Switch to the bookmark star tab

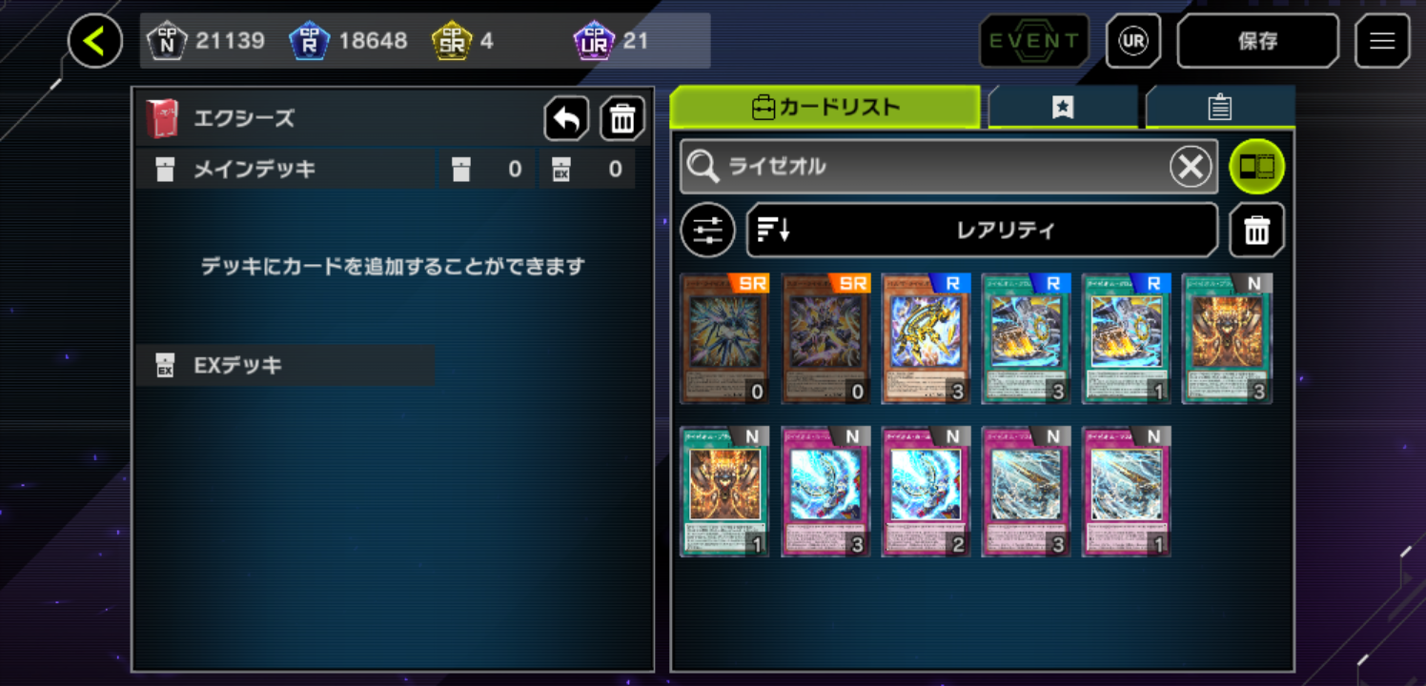coord(1063,108)
